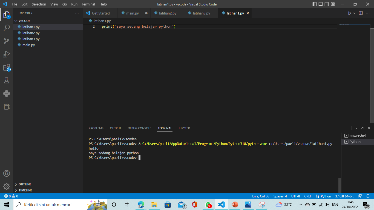Open the Testing view

click(x=7, y=80)
